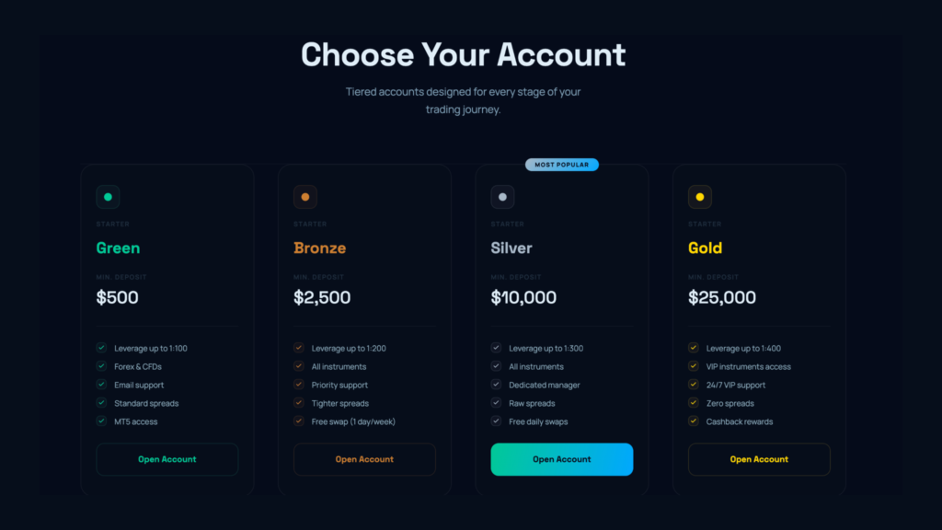Screen dimensions: 942x530
Task: Select the Gold plan title
Action: click(706, 248)
